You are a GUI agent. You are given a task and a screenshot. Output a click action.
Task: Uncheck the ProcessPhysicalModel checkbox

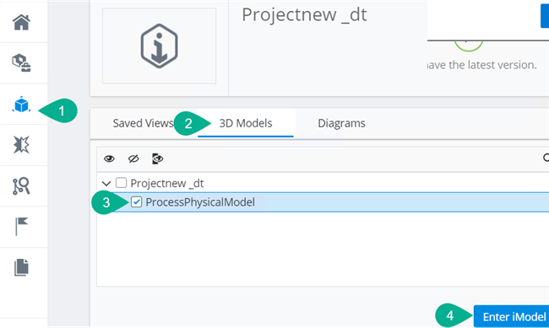pos(136,202)
